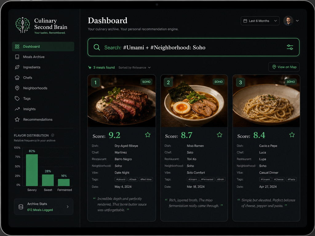Open the Cacio e Pepe pasta photo
This screenshot has width=315, height=236.
click(x=266, y=101)
